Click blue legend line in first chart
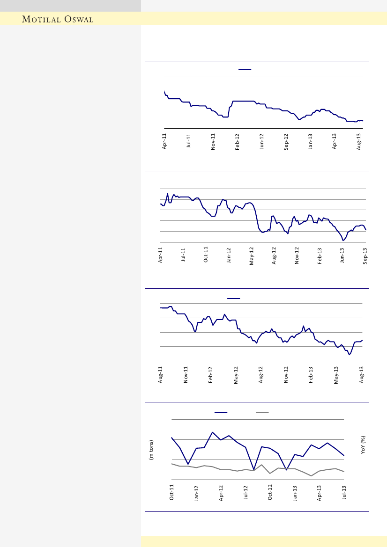Viewport: 387px width, 547px height. click(245, 69)
